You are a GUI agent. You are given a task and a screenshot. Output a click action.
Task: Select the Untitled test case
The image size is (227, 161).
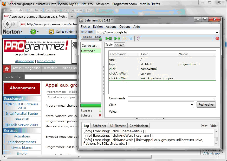[x=91, y=51]
